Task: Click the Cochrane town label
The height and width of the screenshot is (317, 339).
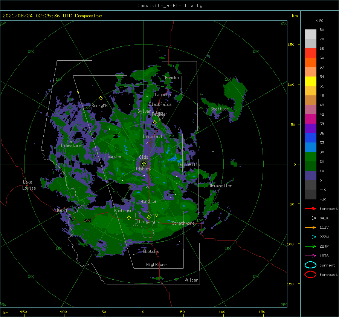Action: (x=123, y=211)
